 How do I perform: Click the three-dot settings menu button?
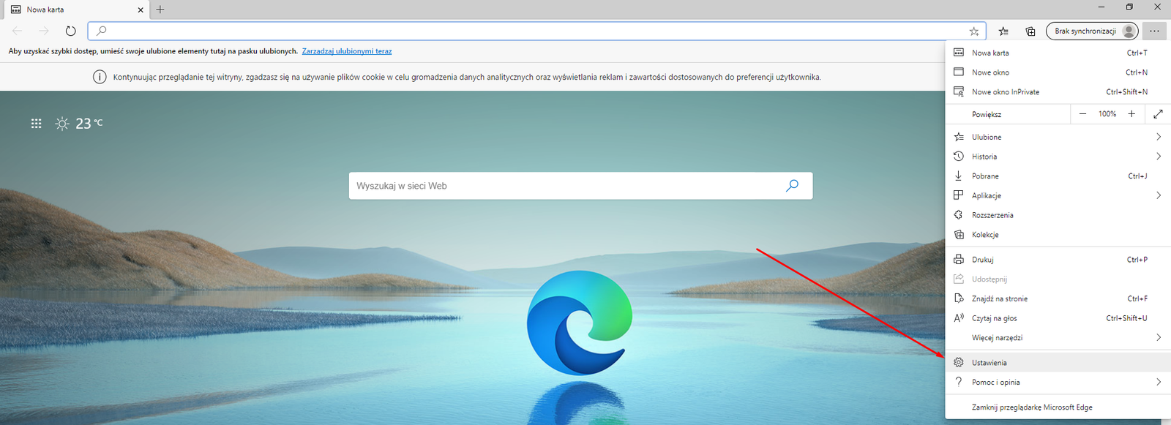pyautogui.click(x=1154, y=31)
